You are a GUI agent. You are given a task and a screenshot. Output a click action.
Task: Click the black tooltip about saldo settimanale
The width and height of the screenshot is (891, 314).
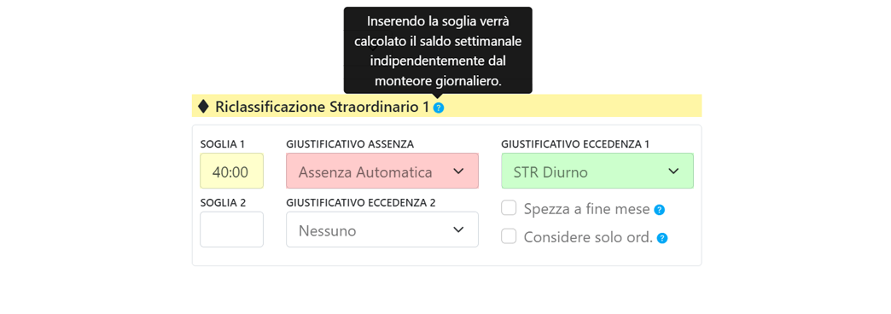pyautogui.click(x=438, y=50)
